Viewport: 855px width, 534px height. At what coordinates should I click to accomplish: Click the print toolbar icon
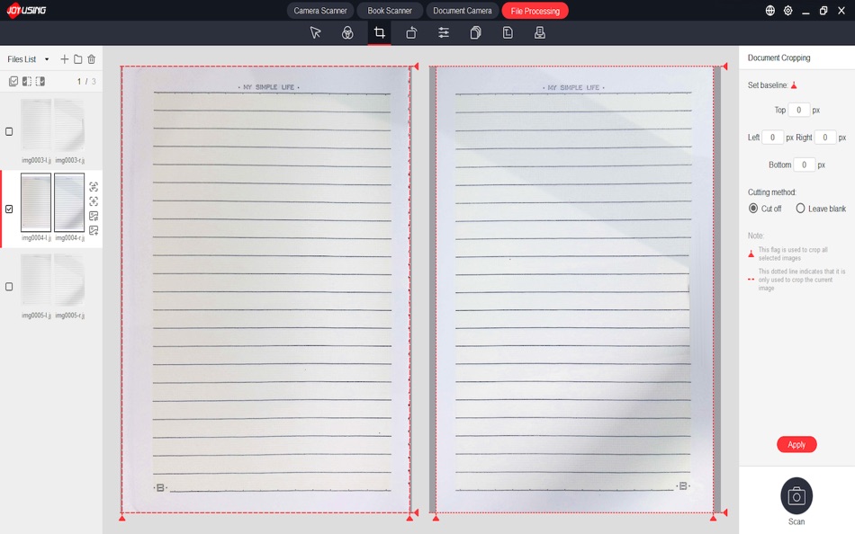click(539, 32)
